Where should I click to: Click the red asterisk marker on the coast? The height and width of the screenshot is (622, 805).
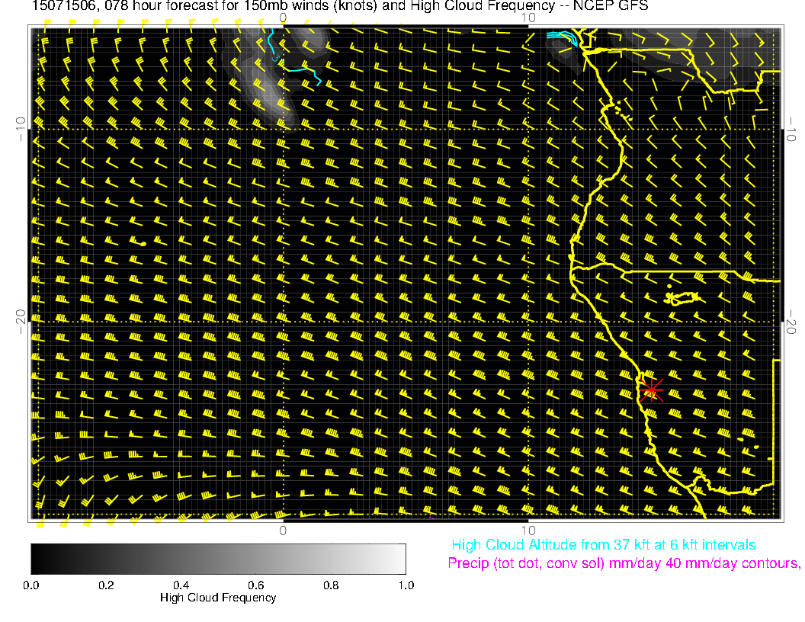pos(652,390)
